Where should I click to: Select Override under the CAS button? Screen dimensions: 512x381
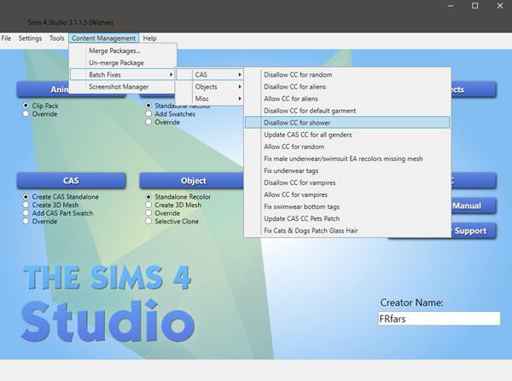tap(26, 221)
